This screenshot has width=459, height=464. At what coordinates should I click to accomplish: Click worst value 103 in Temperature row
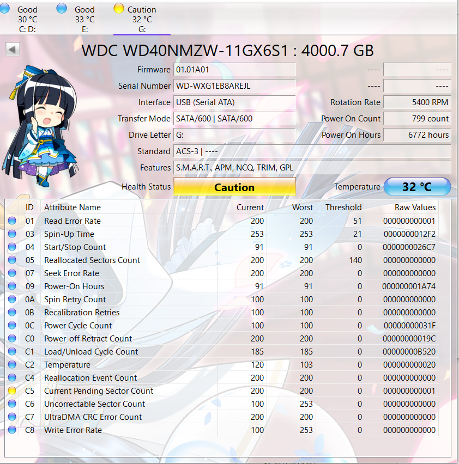tap(306, 364)
